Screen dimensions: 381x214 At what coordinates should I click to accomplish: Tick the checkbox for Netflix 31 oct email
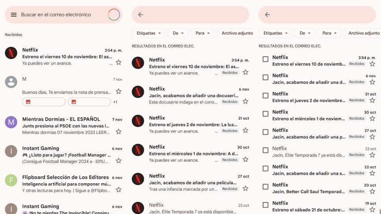click(x=265, y=96)
